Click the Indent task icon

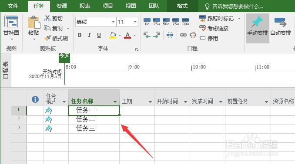click(x=157, y=35)
